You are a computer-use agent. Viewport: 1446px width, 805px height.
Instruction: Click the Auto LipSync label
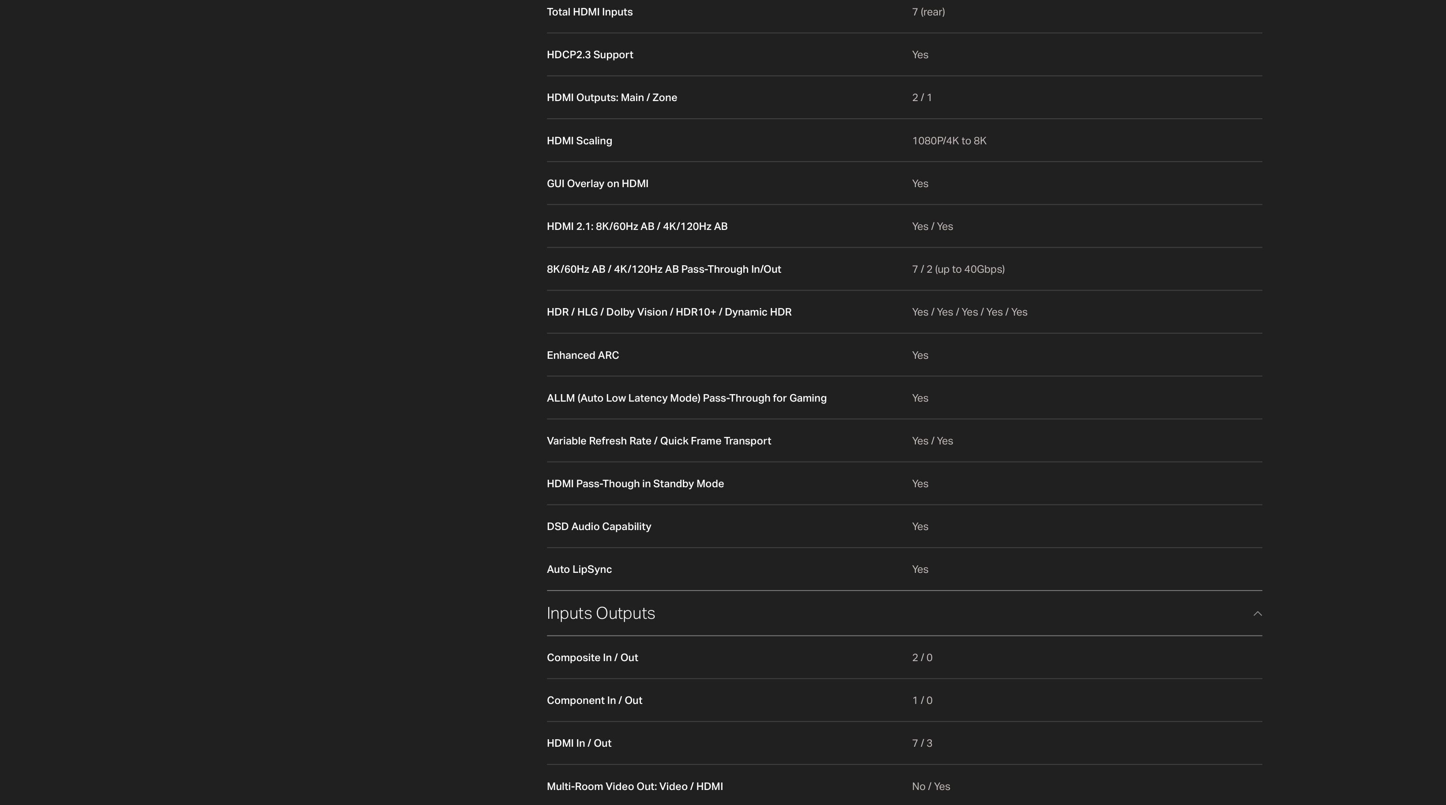[579, 569]
